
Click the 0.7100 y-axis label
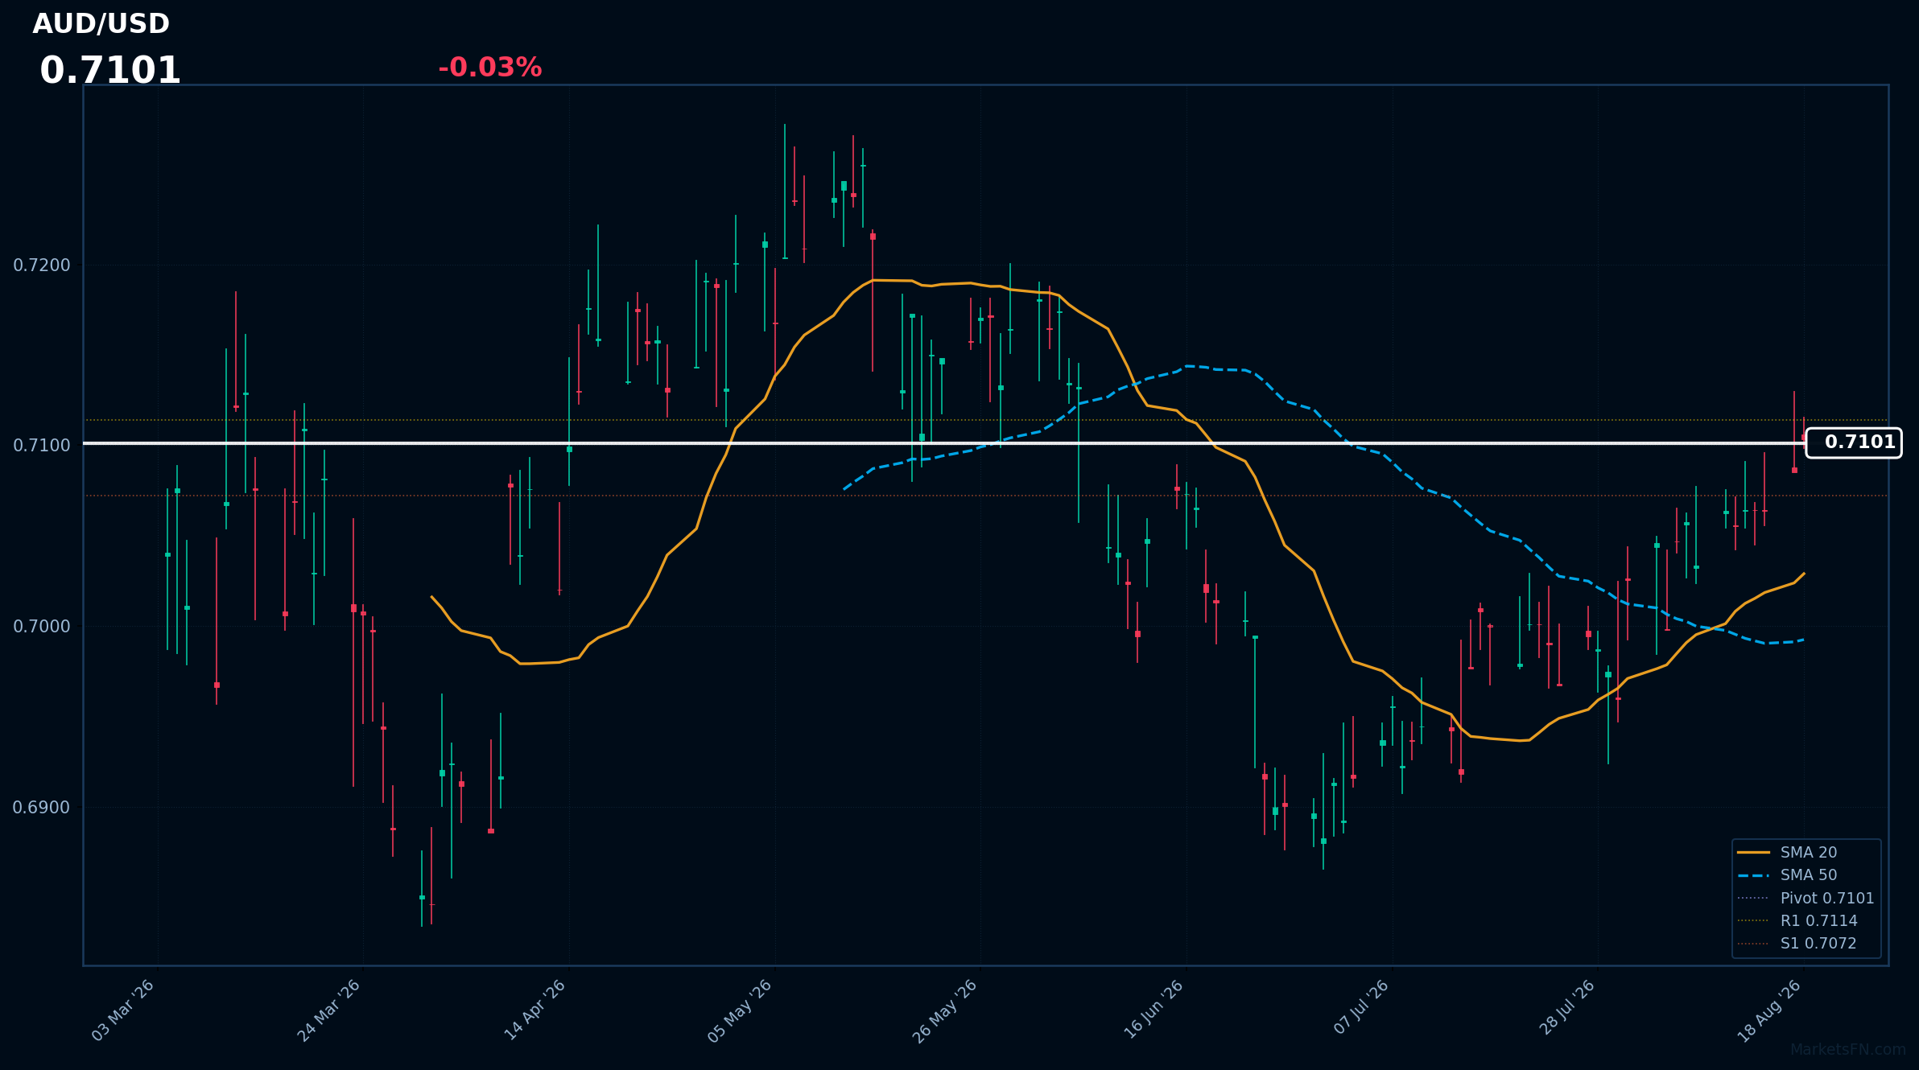[x=42, y=445]
